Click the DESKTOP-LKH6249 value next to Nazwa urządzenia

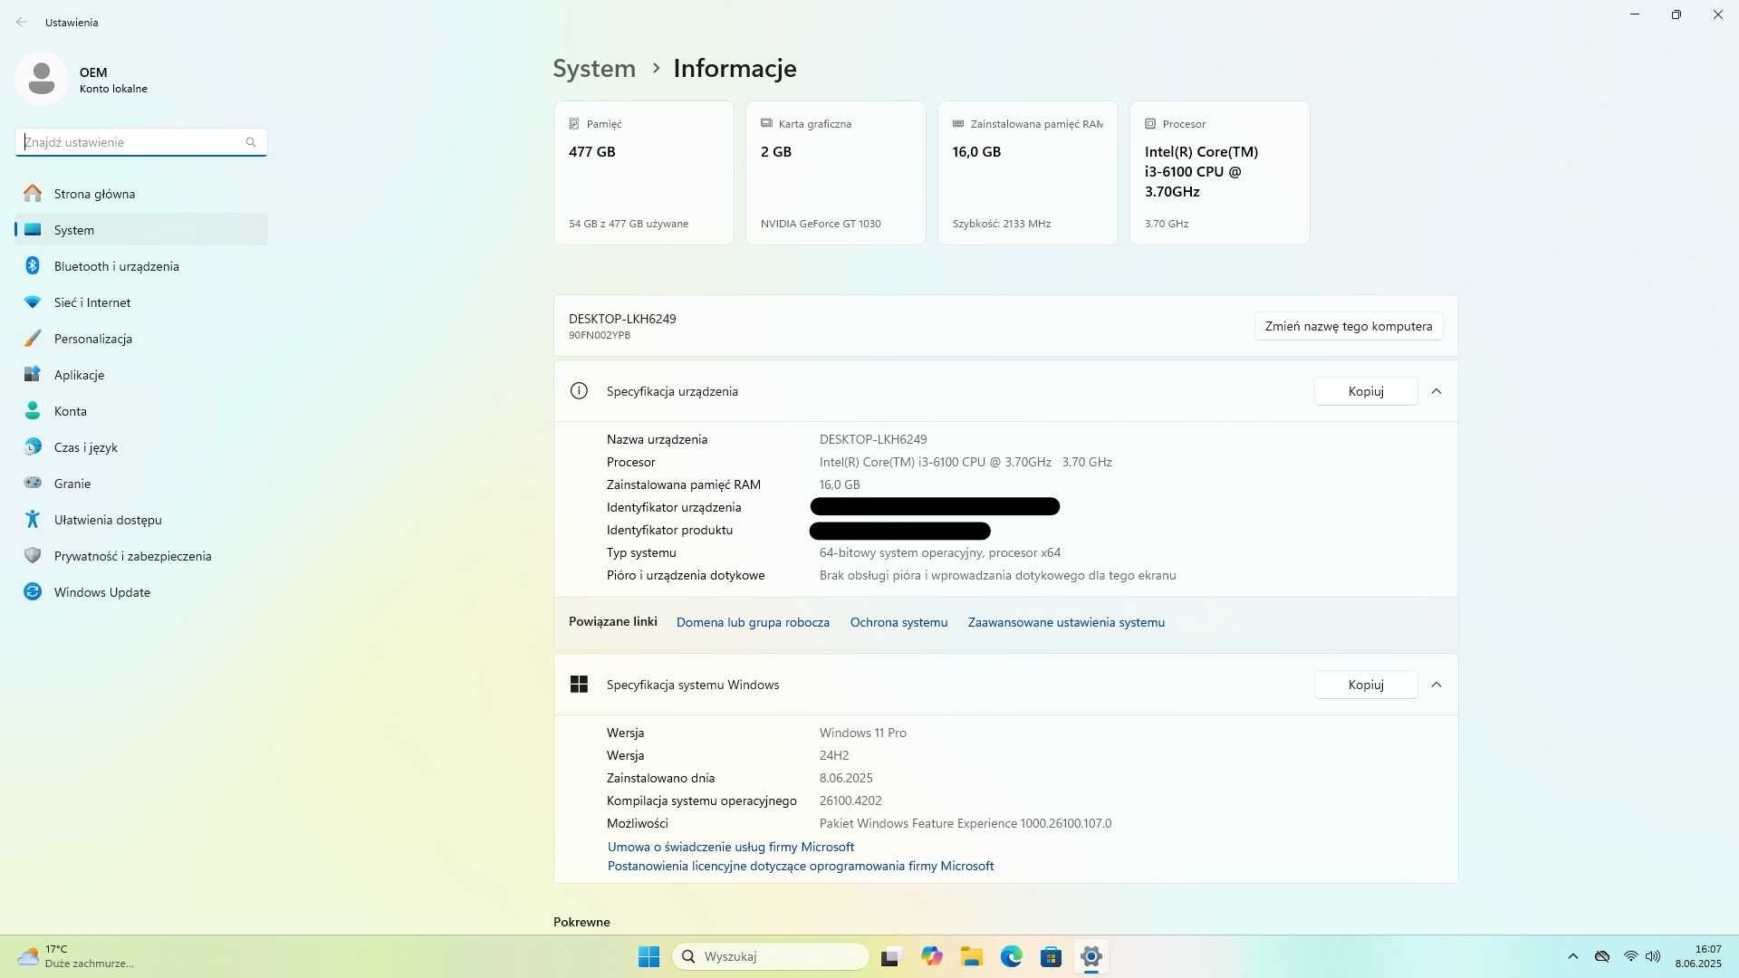873,439
